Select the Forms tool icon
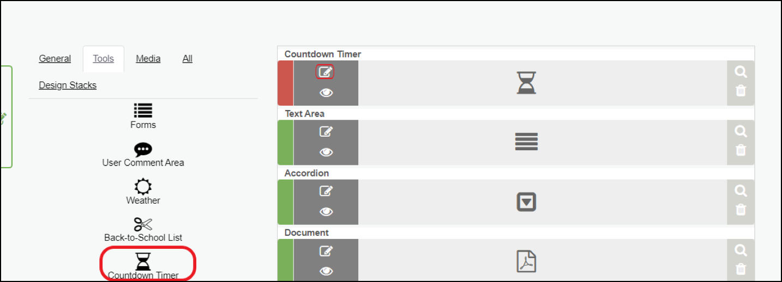 [143, 111]
